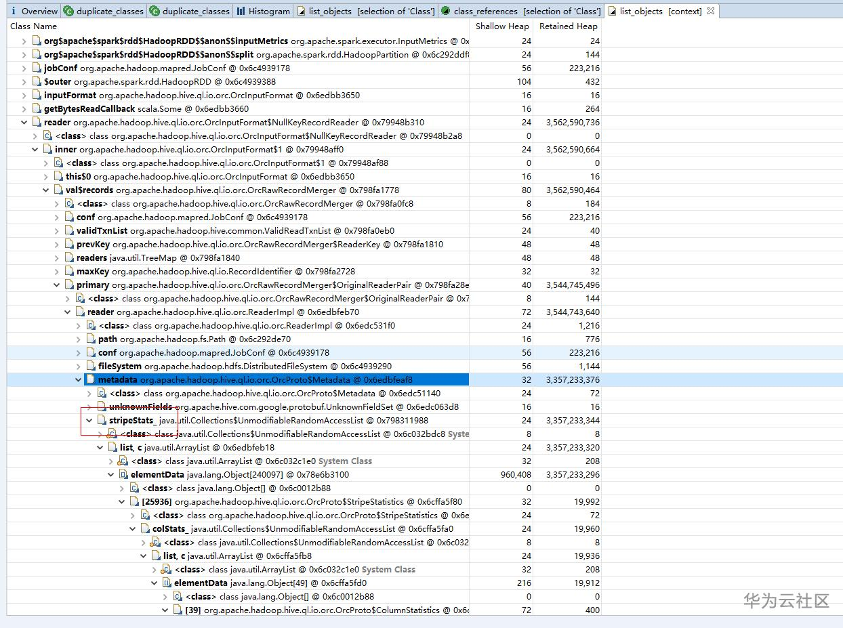843x628 pixels.
Task: Click the class icon of OriginalReaderPair <class> row
Action: click(x=80, y=298)
